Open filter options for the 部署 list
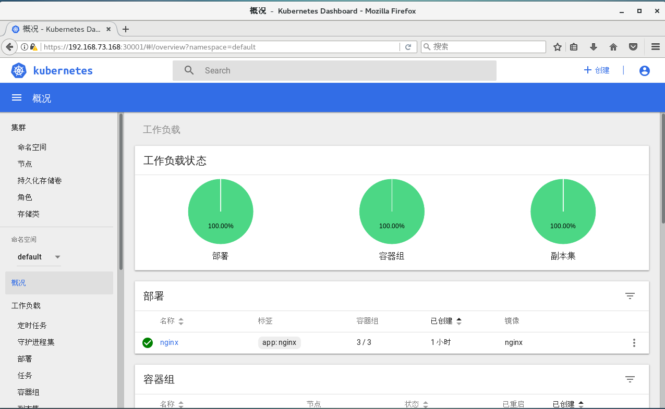This screenshot has height=409, width=665. click(630, 295)
